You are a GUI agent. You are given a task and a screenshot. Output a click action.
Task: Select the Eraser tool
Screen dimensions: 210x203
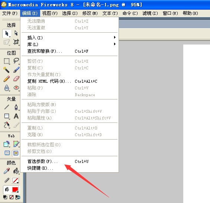[16, 79]
